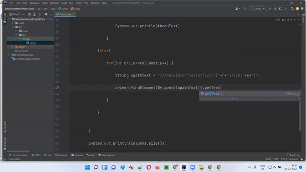Run the Demo configuration with green play icon
Viewport: 306px width, 172px height.
click(x=270, y=9)
